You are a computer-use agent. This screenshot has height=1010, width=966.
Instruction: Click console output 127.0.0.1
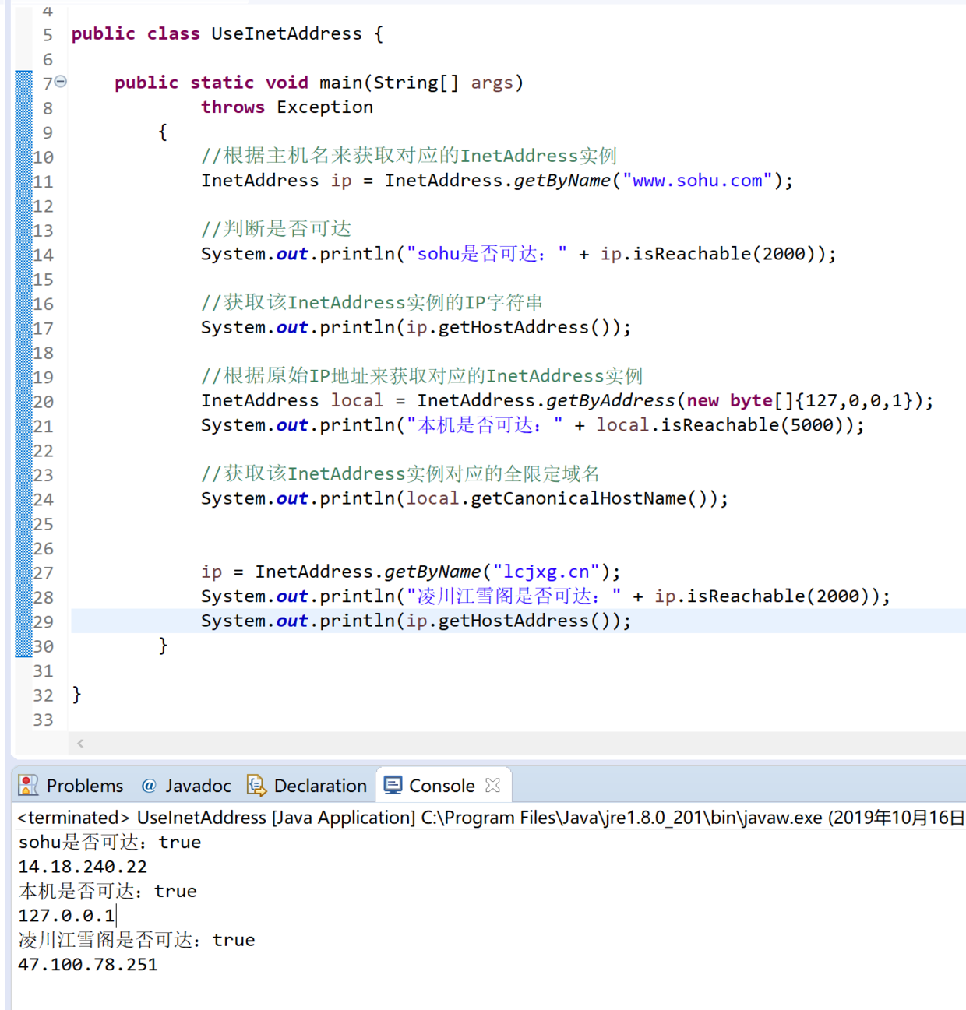[67, 916]
